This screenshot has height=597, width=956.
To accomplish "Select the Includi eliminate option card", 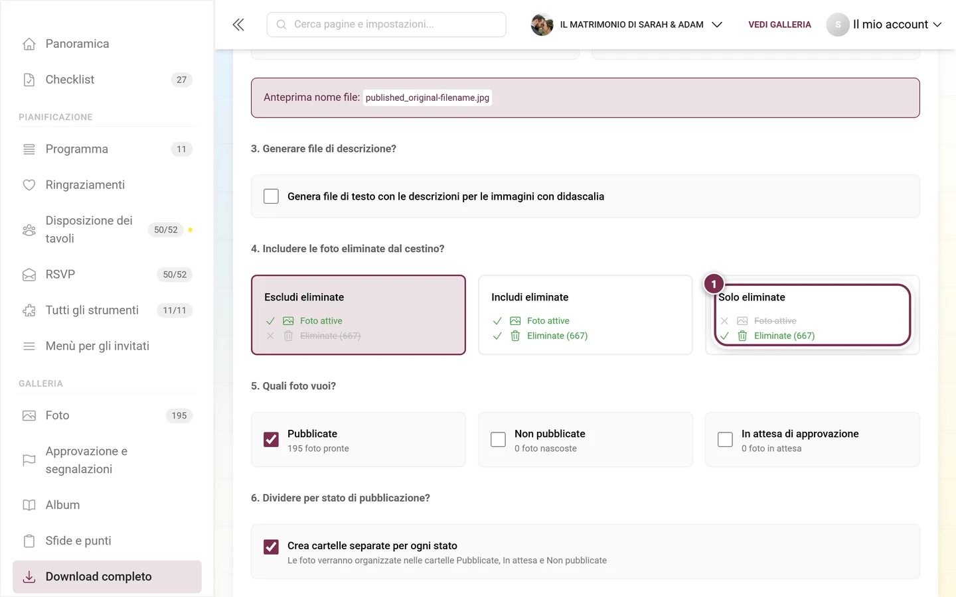I will 586,315.
